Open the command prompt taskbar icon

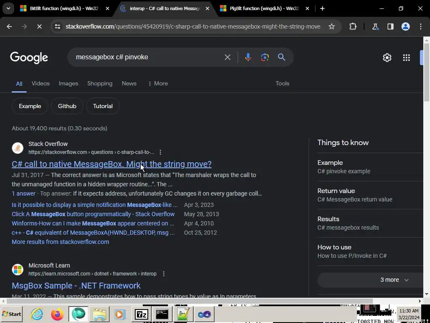click(162, 314)
